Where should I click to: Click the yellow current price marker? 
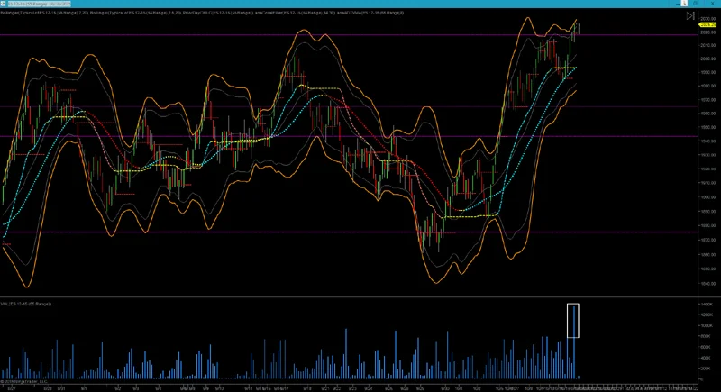pos(707,24)
